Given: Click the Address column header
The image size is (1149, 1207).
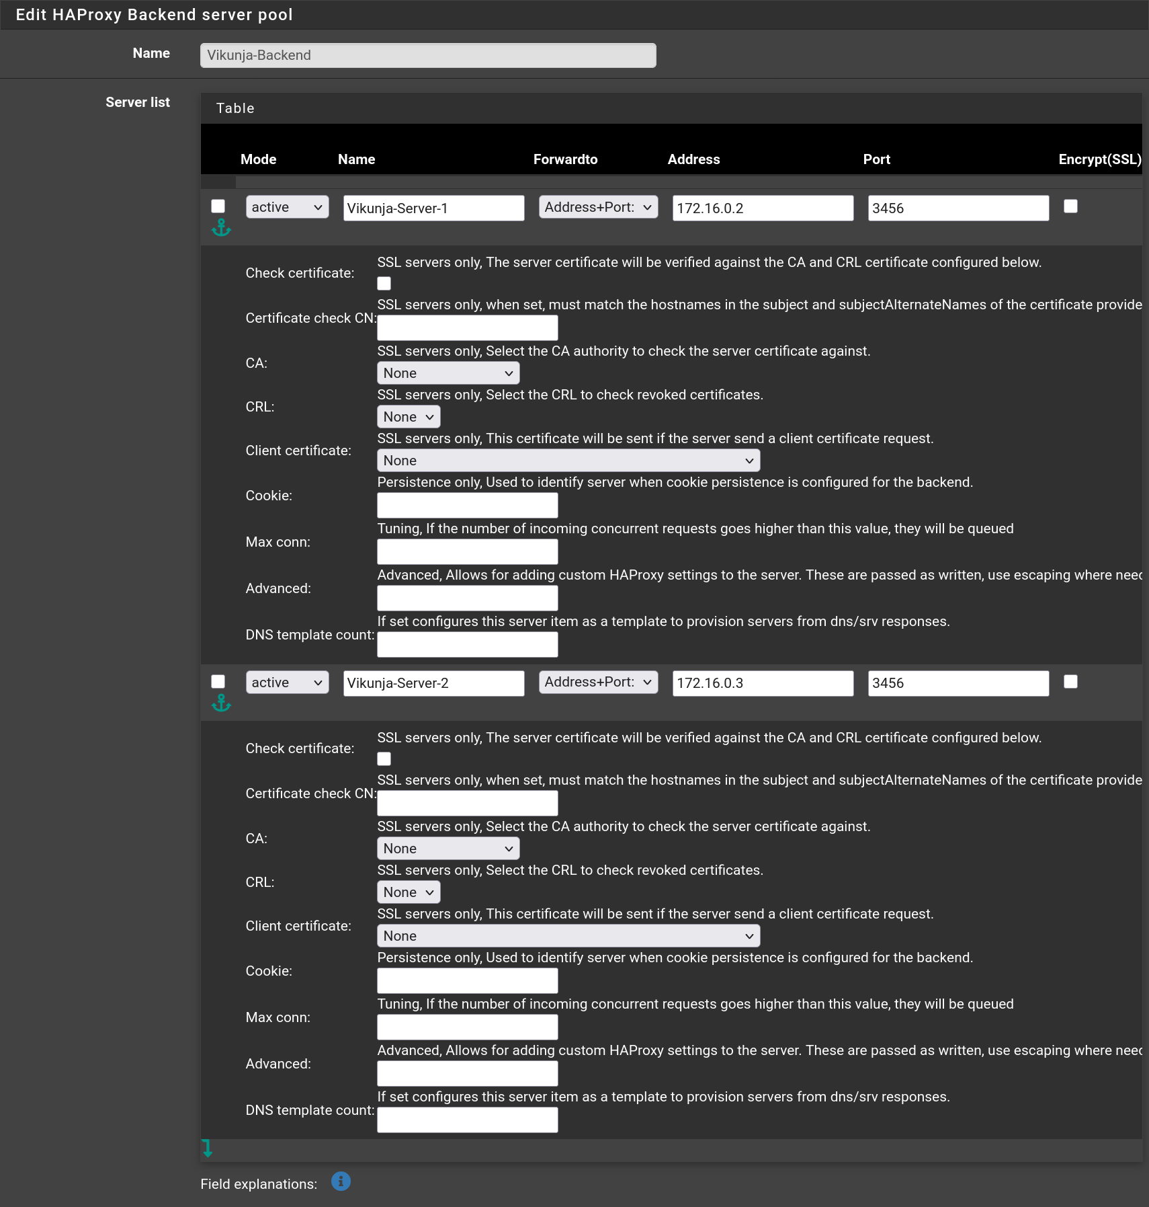Looking at the screenshot, I should coord(694,159).
